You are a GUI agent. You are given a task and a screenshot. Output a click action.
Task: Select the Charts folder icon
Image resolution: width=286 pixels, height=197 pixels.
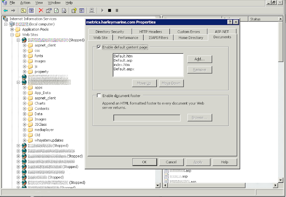pos(30,103)
